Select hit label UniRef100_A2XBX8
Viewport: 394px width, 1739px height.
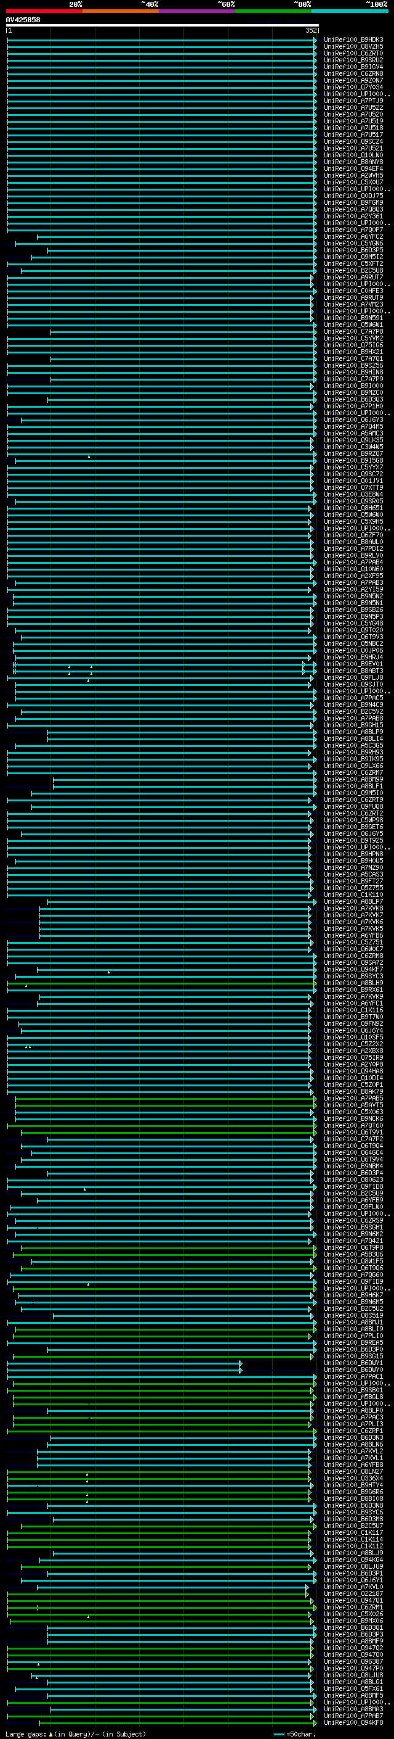(x=353, y=1051)
